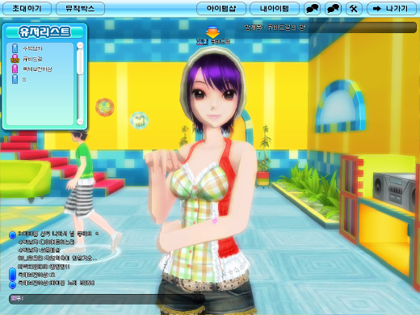Select the blue user icon for 수박남자
Viewport: 420px width, 315px height.
click(x=15, y=48)
